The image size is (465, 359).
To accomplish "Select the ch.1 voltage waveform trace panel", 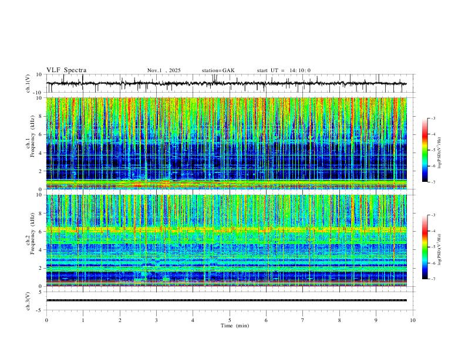I will (x=231, y=83).
